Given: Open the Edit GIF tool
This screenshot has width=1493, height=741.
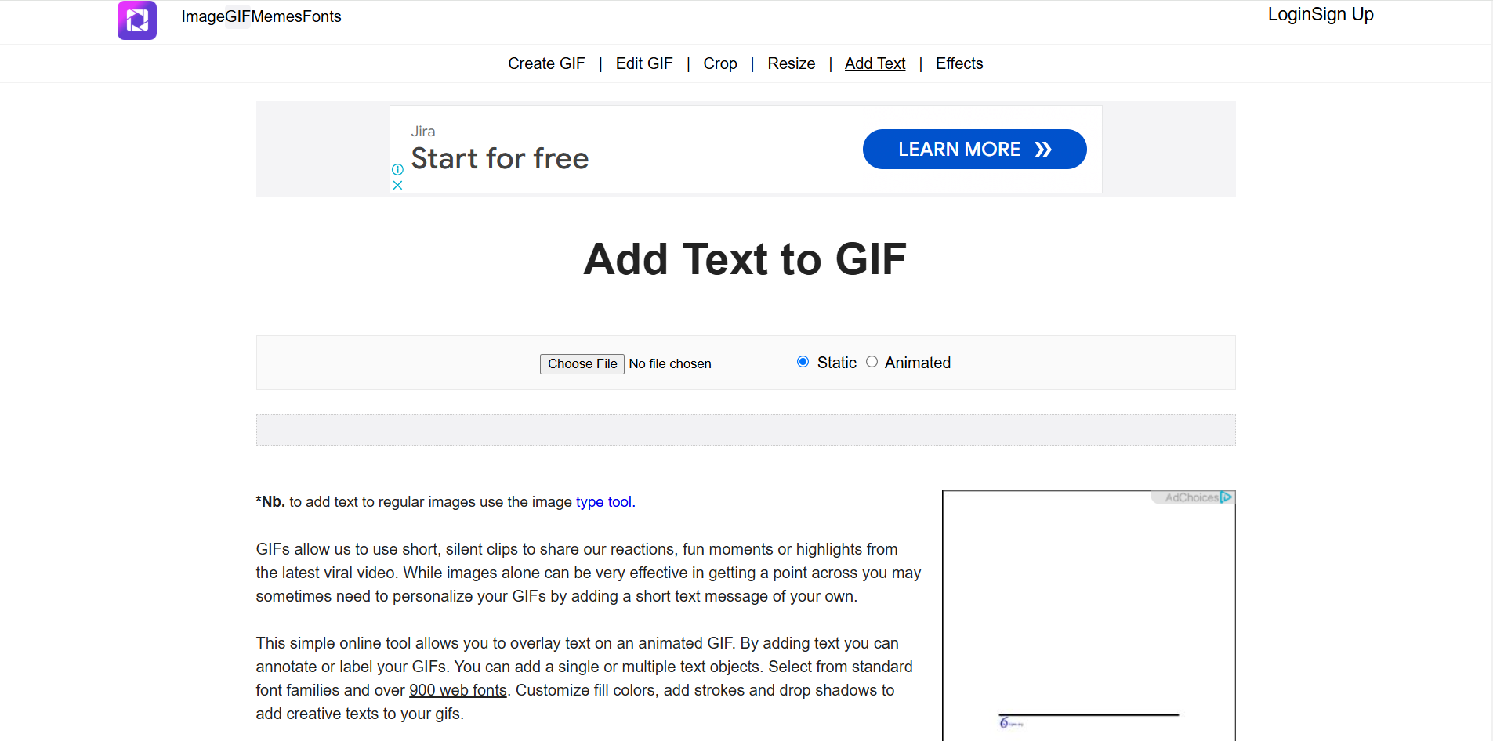Looking at the screenshot, I should 644,63.
